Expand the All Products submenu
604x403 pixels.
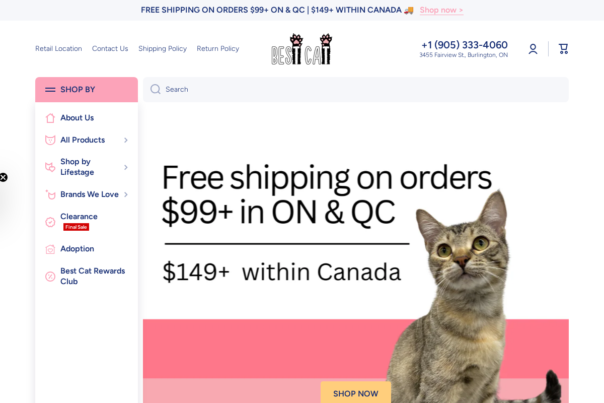click(x=126, y=140)
